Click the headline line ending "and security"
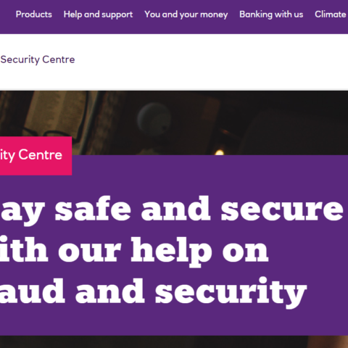Image resolution: width=348 pixels, height=348 pixels. click(x=153, y=292)
